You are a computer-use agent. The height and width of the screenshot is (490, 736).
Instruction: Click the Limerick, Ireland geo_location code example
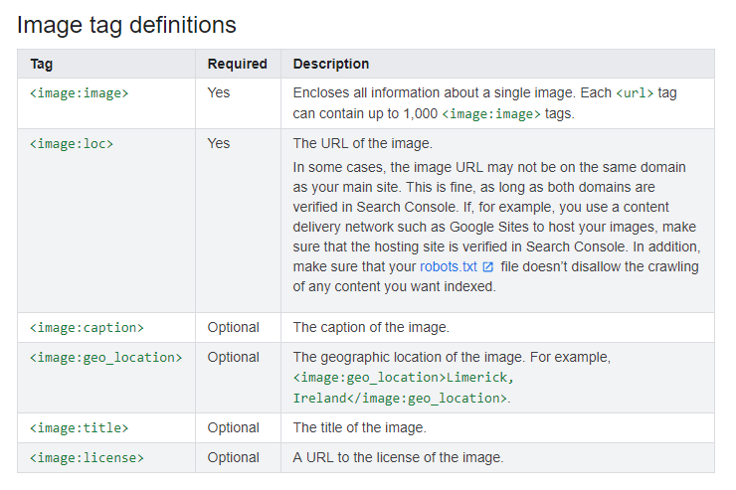pyautogui.click(x=404, y=388)
